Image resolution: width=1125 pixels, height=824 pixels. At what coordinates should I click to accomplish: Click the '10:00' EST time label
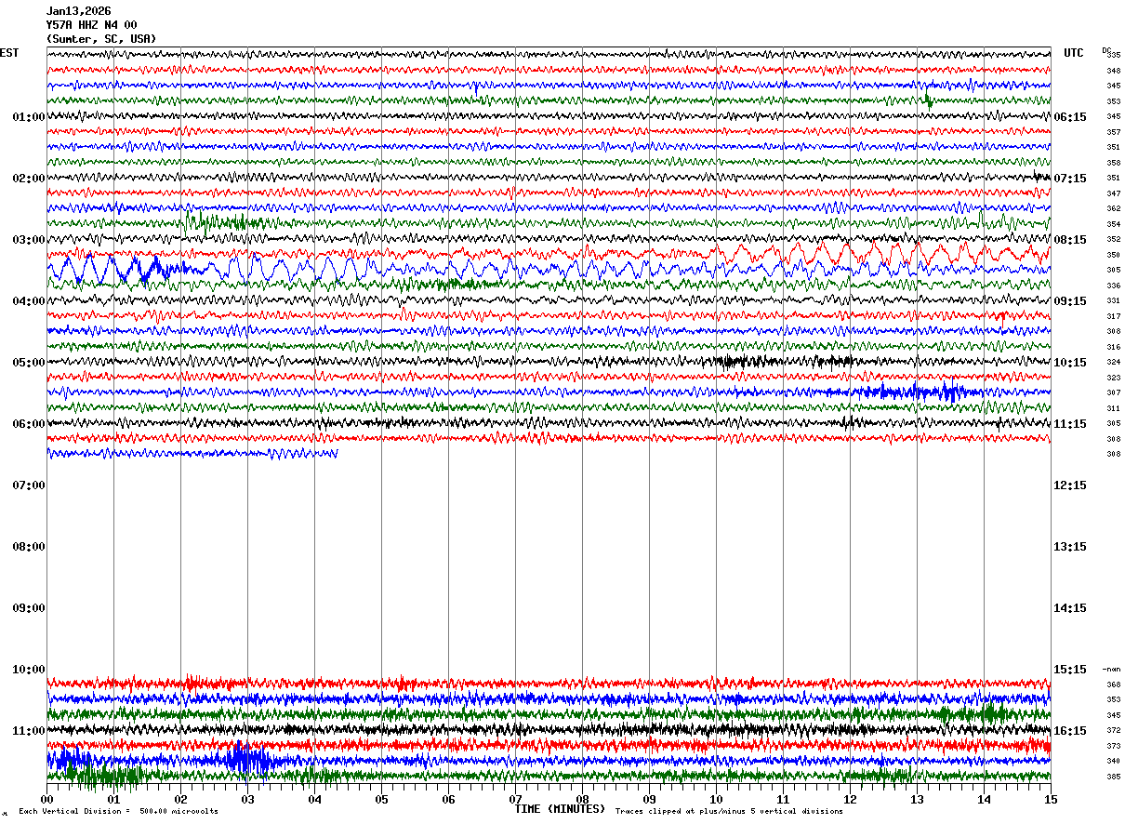[29, 670]
